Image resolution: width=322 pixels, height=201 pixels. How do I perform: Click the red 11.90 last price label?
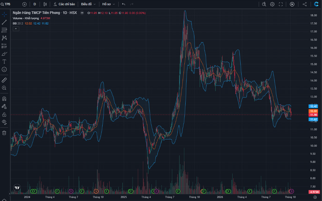point(313,115)
